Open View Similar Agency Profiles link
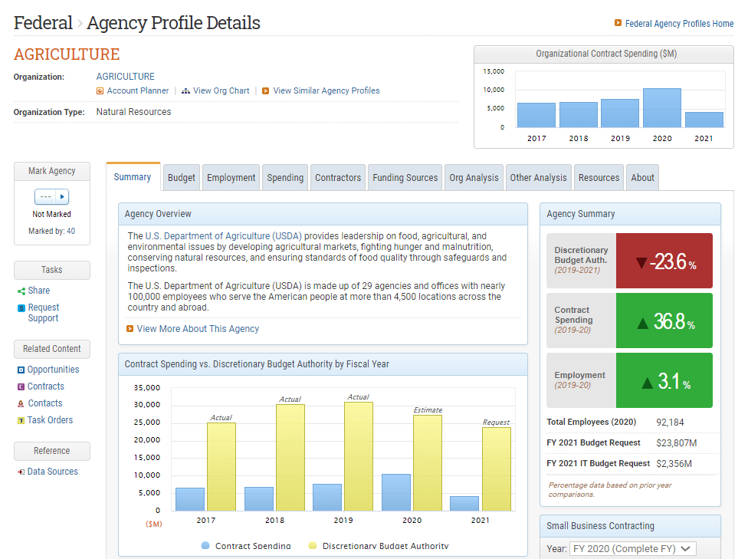The width and height of the screenshot is (748, 559). pos(326,90)
